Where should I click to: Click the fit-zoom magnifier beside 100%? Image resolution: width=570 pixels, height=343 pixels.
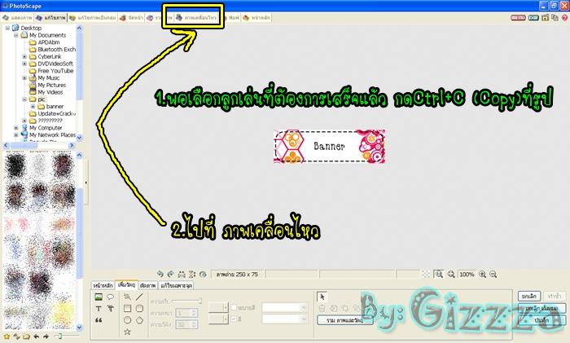pyautogui.click(x=451, y=275)
